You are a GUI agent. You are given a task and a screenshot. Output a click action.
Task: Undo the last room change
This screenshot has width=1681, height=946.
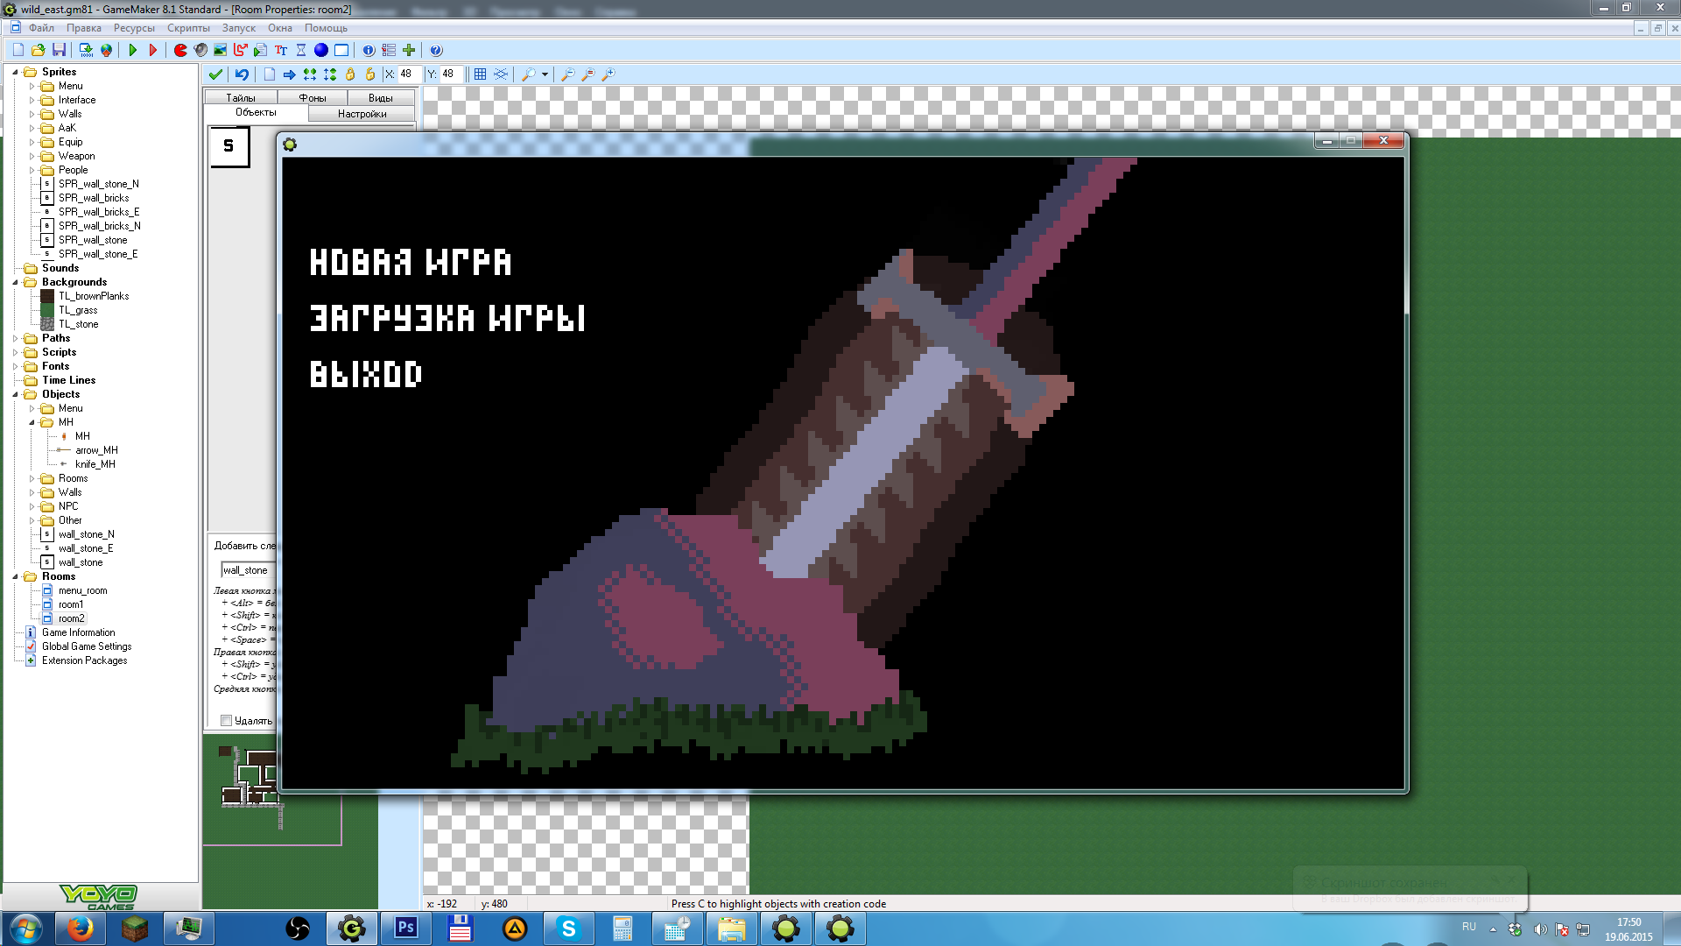(242, 74)
